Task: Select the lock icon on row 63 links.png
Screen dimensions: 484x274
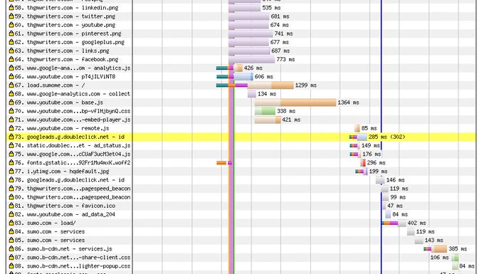Action: click(x=11, y=51)
